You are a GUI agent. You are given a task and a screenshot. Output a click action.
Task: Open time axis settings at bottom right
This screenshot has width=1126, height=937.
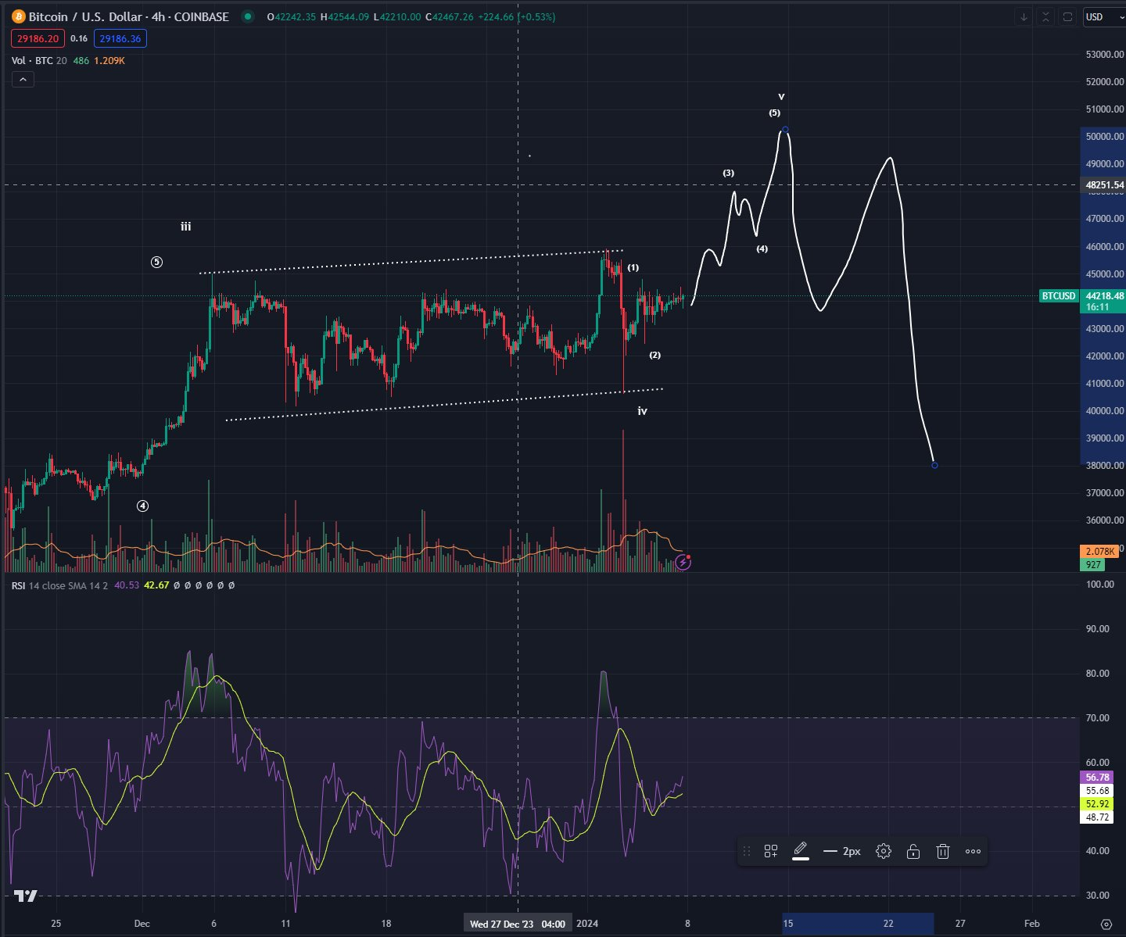pyautogui.click(x=1106, y=924)
